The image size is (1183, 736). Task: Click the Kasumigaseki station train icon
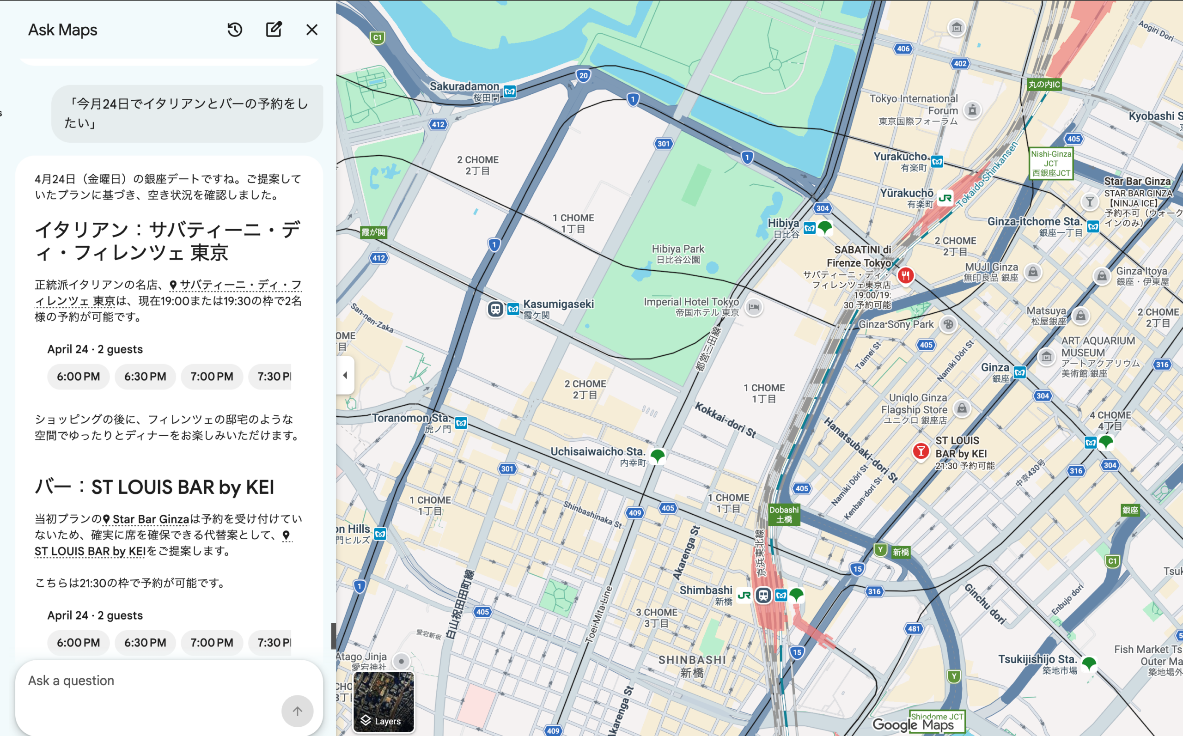click(x=495, y=309)
